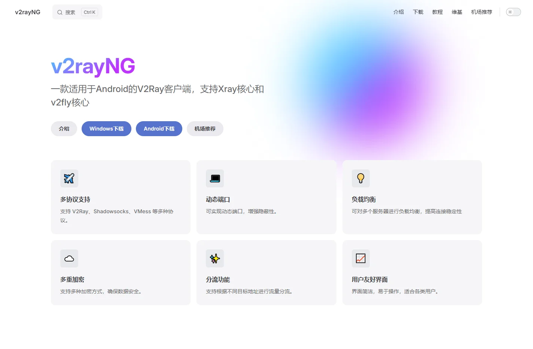Click the gray 机场推荐 hero button
The width and height of the screenshot is (533, 349).
205,129
